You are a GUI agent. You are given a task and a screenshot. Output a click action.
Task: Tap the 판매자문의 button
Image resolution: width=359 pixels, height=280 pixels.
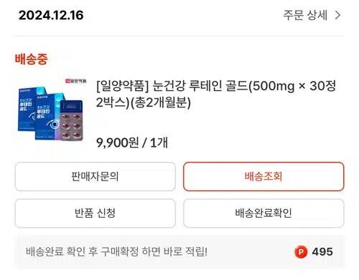pyautogui.click(x=95, y=177)
